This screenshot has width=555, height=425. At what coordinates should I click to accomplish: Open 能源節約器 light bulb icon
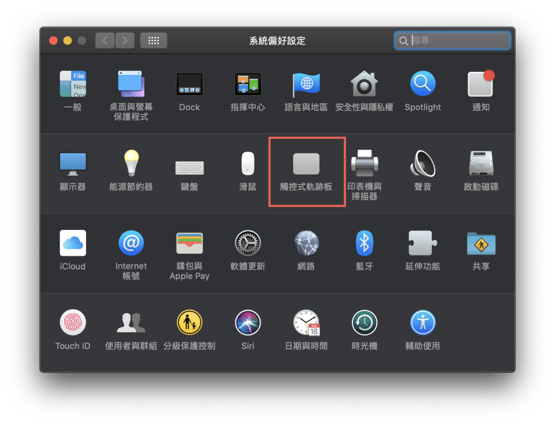point(131,163)
